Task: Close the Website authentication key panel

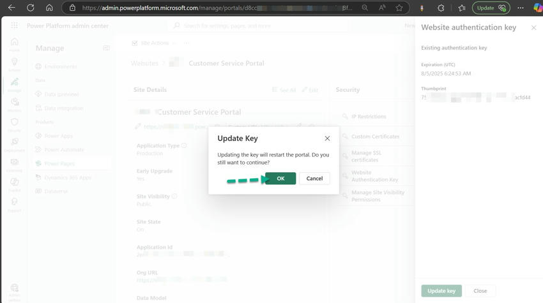Action: 533,27
